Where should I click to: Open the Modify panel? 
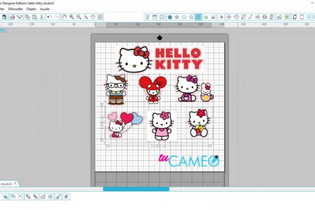279,17
